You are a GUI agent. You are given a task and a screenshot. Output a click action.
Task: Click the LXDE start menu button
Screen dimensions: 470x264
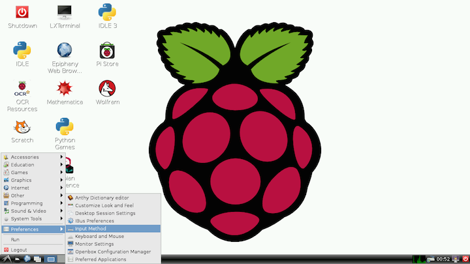coord(7,259)
